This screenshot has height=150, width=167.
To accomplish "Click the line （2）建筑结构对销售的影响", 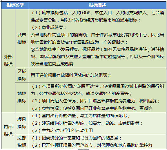I will (x=87, y=123).
